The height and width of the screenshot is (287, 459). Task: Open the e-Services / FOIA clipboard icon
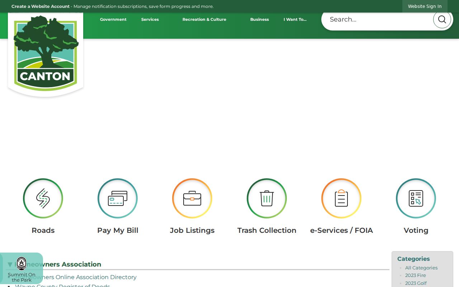341,198
